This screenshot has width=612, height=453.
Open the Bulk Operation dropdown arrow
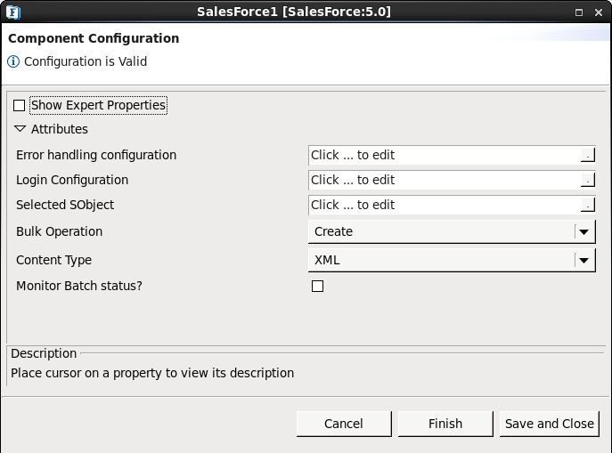[x=583, y=232]
